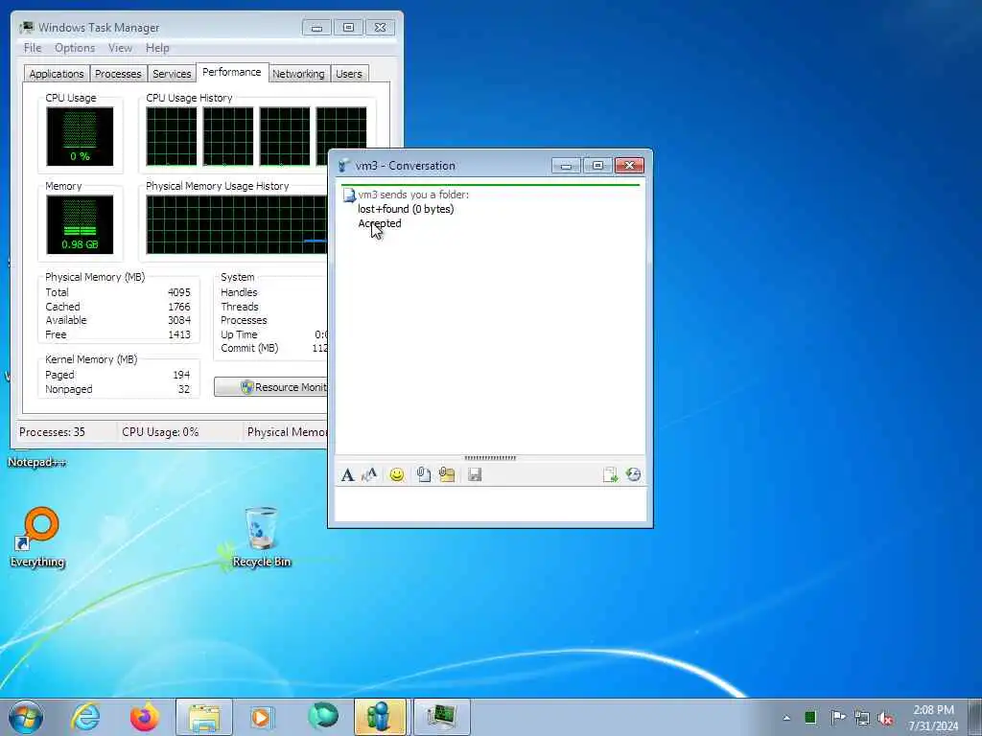Click the Windows Task Manager title bar icon
Image resolution: width=982 pixels, height=736 pixels.
(x=27, y=28)
